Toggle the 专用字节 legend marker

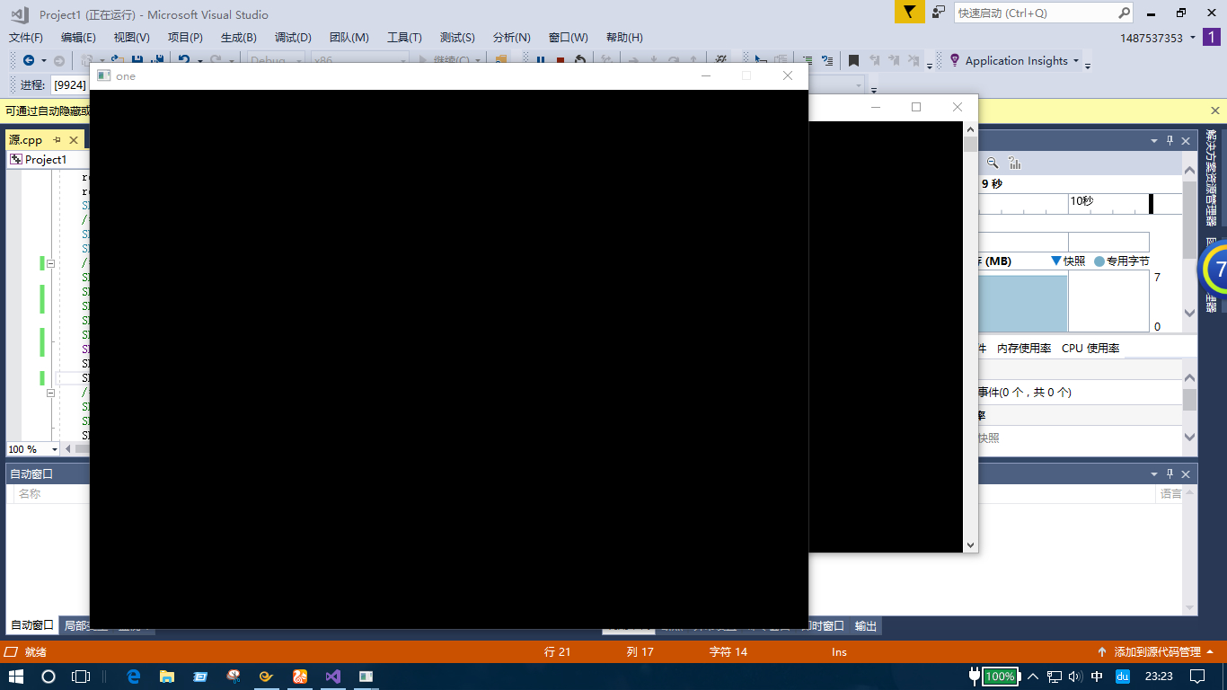point(1099,261)
